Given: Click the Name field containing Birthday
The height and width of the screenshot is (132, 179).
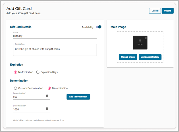Looking at the screenshot, I should [55, 36].
